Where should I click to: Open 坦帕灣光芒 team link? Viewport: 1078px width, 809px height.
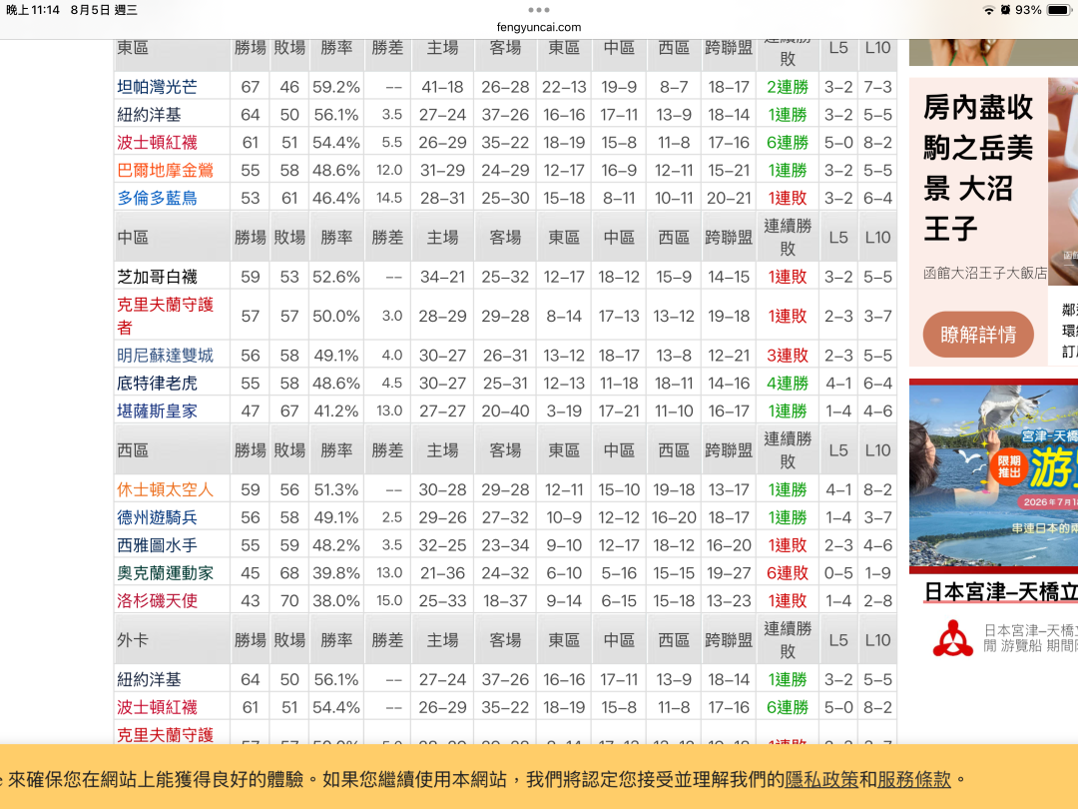tap(157, 87)
